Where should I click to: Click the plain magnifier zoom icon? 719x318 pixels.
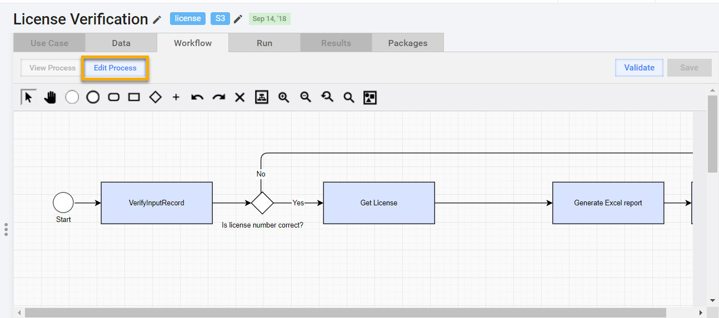click(x=348, y=98)
